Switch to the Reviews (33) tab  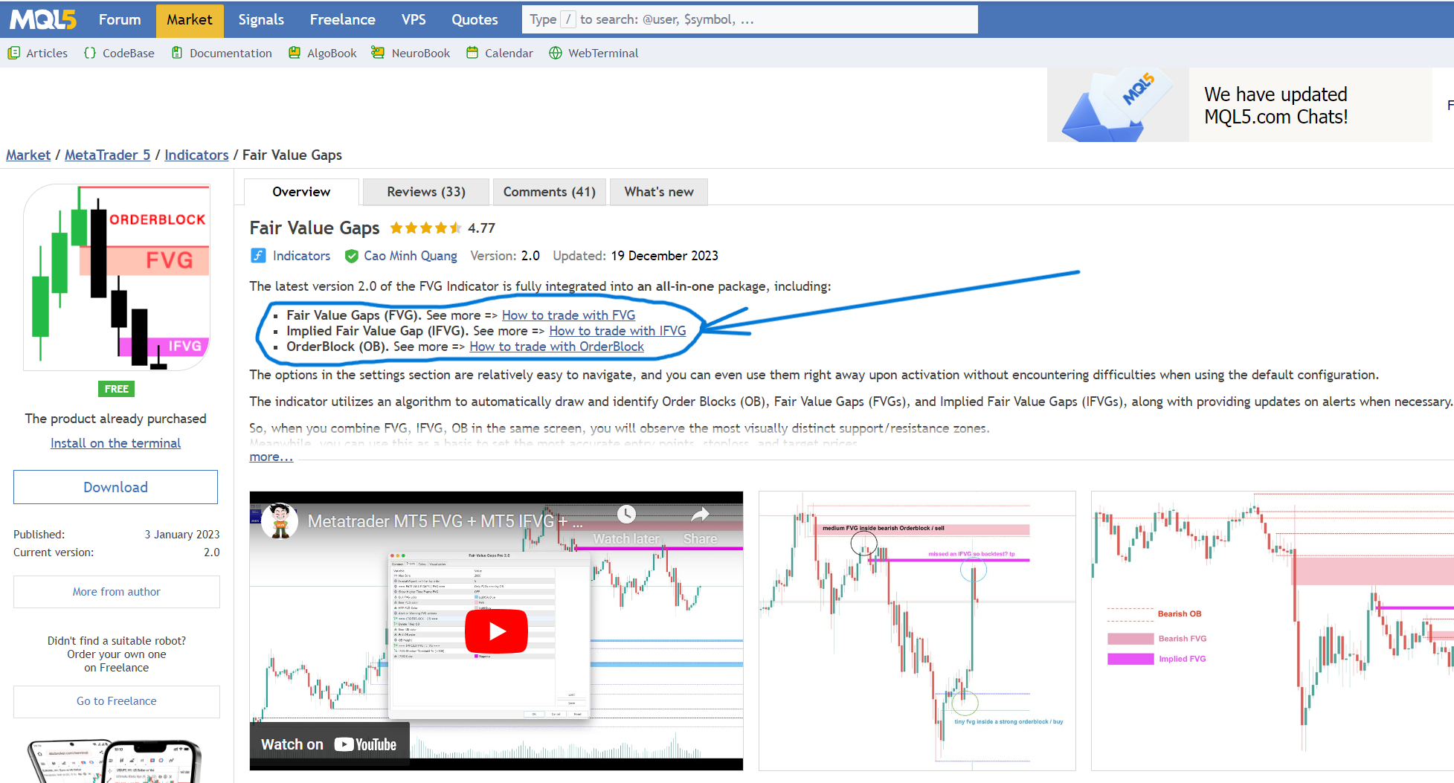tap(426, 192)
